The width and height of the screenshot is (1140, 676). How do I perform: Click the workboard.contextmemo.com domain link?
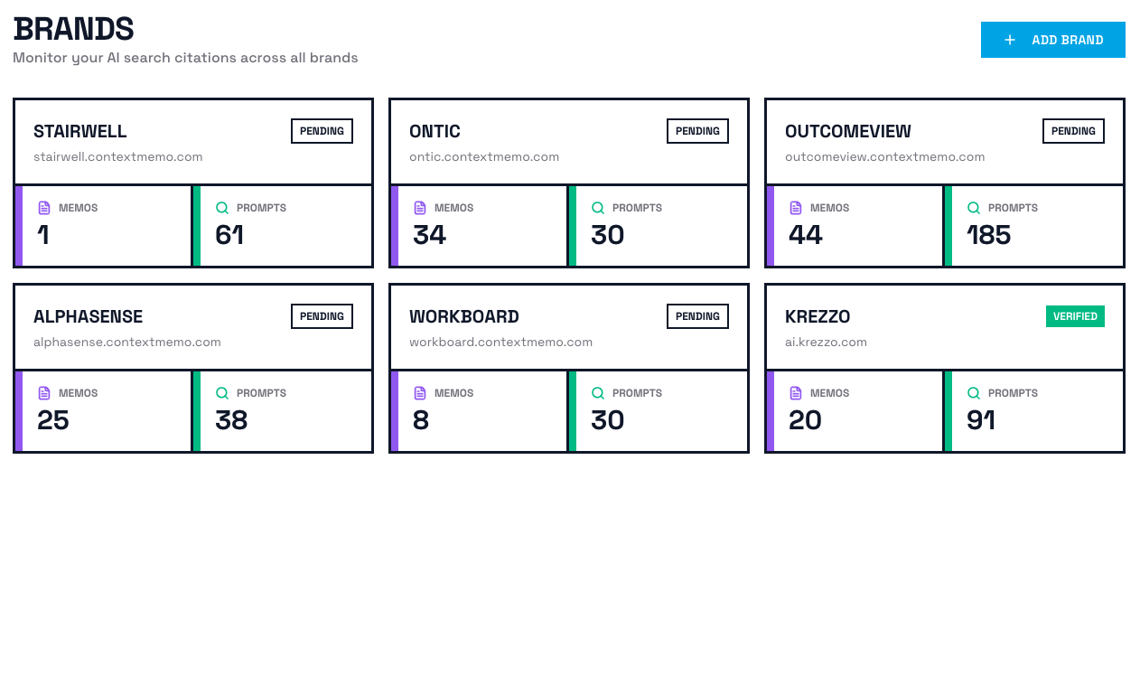tap(500, 342)
